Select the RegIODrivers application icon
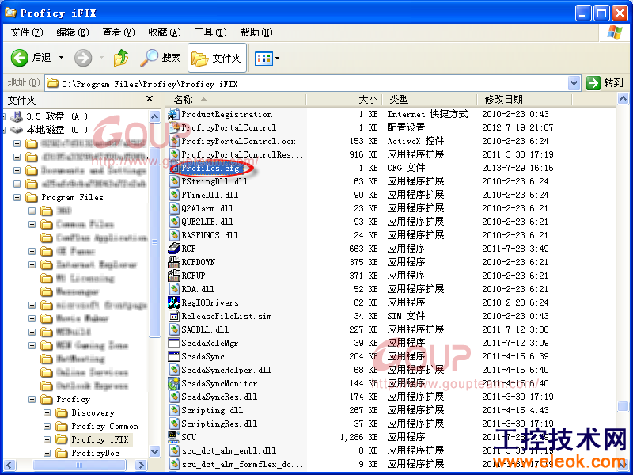The height and width of the screenshot is (475, 633). pos(173,302)
